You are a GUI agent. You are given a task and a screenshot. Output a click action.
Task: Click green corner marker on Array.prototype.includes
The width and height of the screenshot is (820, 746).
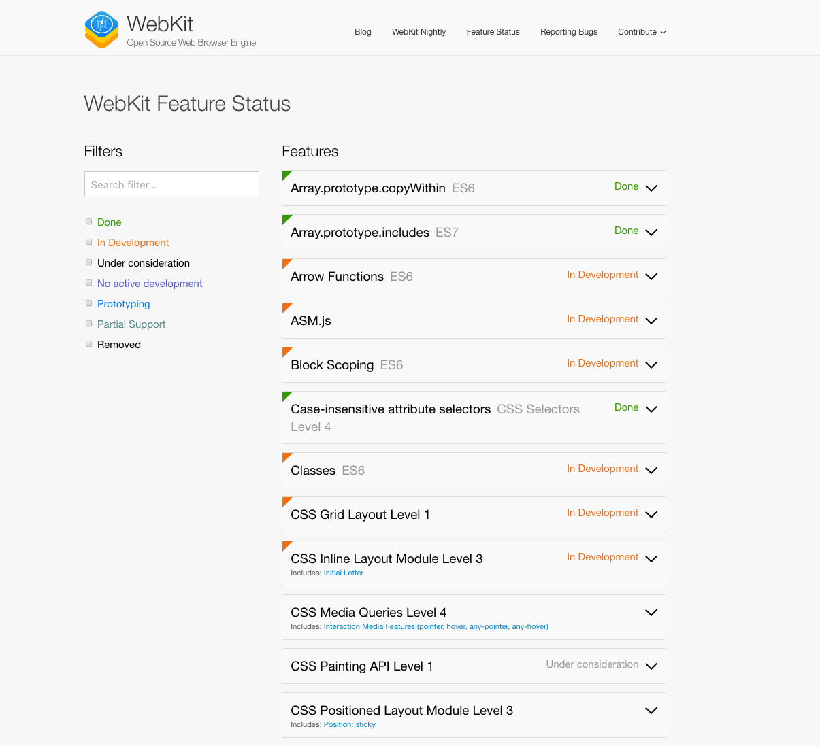pyautogui.click(x=286, y=218)
